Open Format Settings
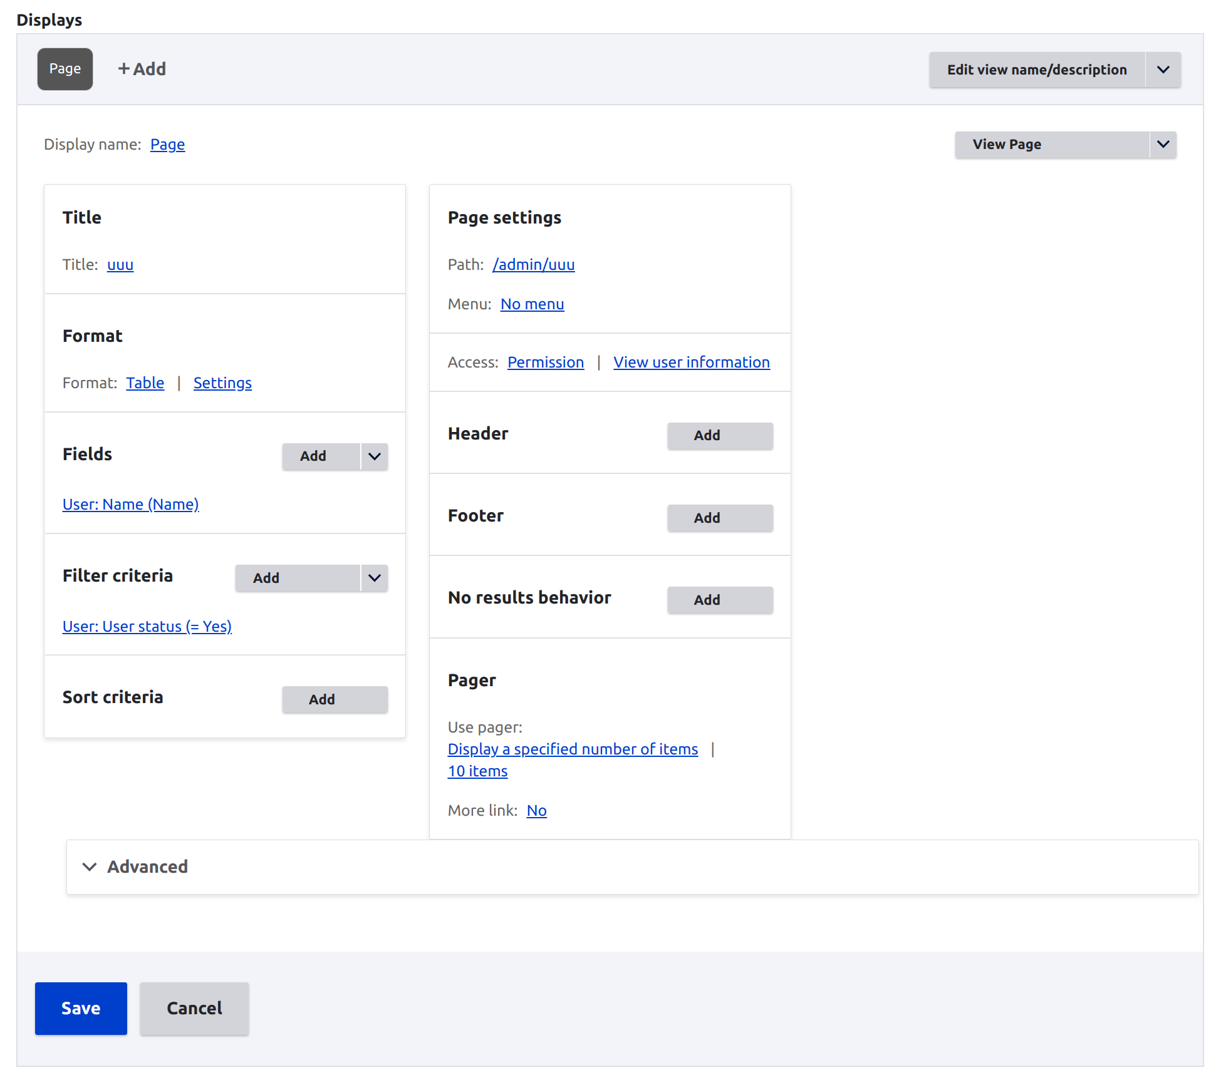 [x=222, y=383]
